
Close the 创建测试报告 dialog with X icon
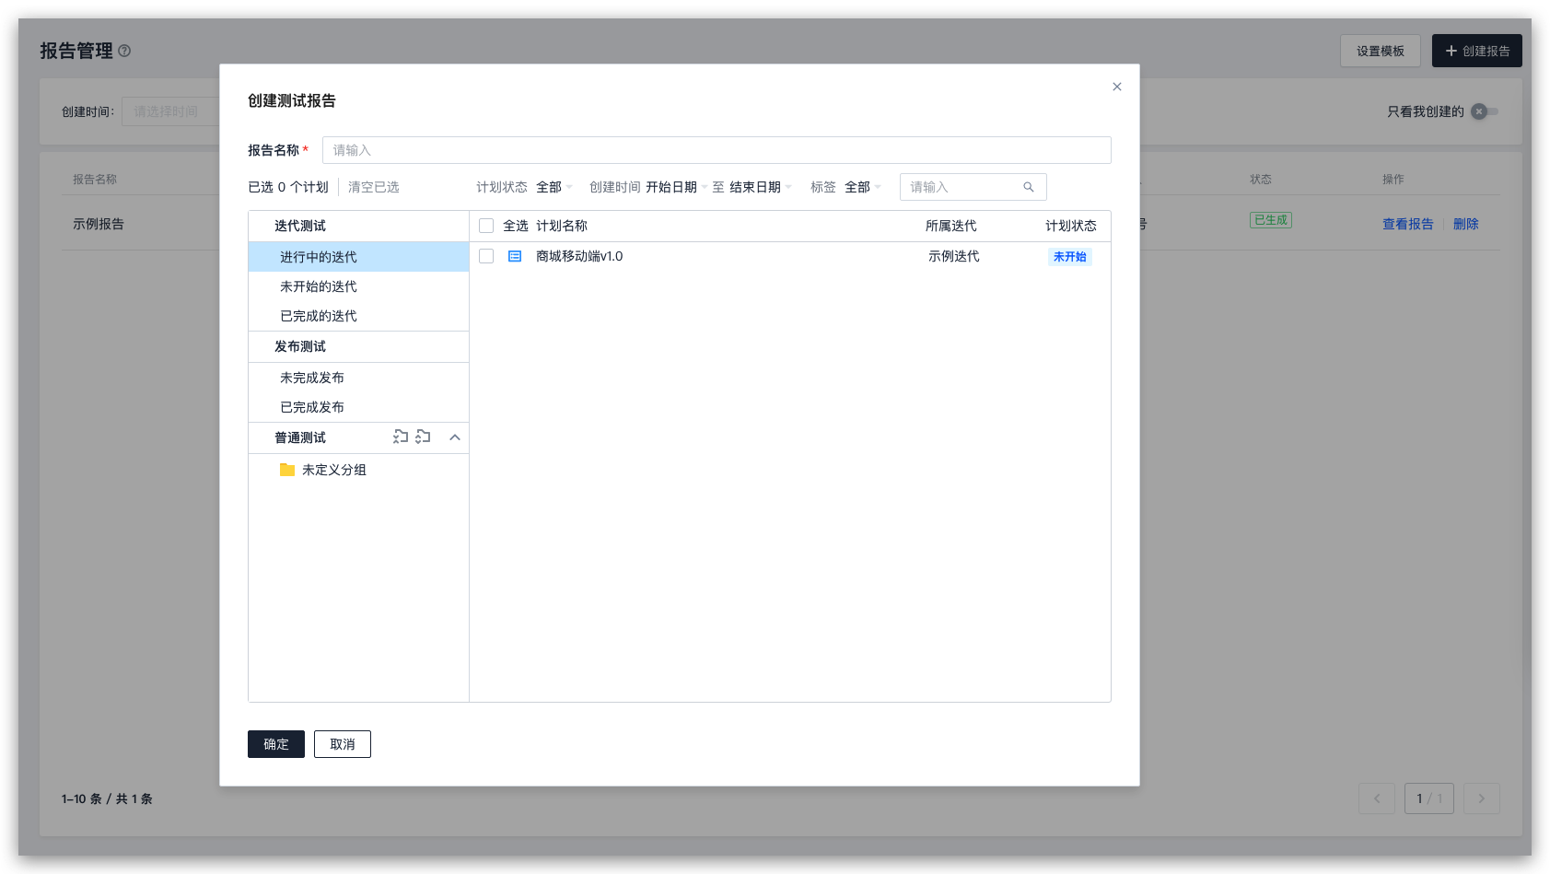coord(1116,87)
